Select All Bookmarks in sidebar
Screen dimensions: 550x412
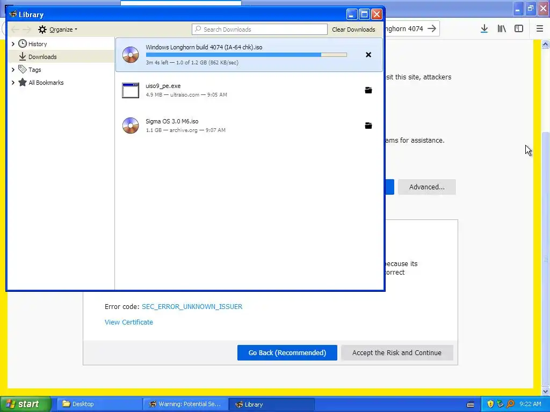(61, 83)
